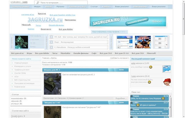Open the "Games" tag link
The width and height of the screenshot is (185, 118).
pos(31,29)
